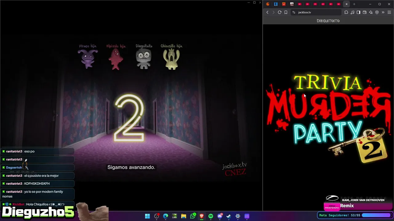Click the Dieguitoito gray doll character
This screenshot has width=394, height=221.
point(144,59)
